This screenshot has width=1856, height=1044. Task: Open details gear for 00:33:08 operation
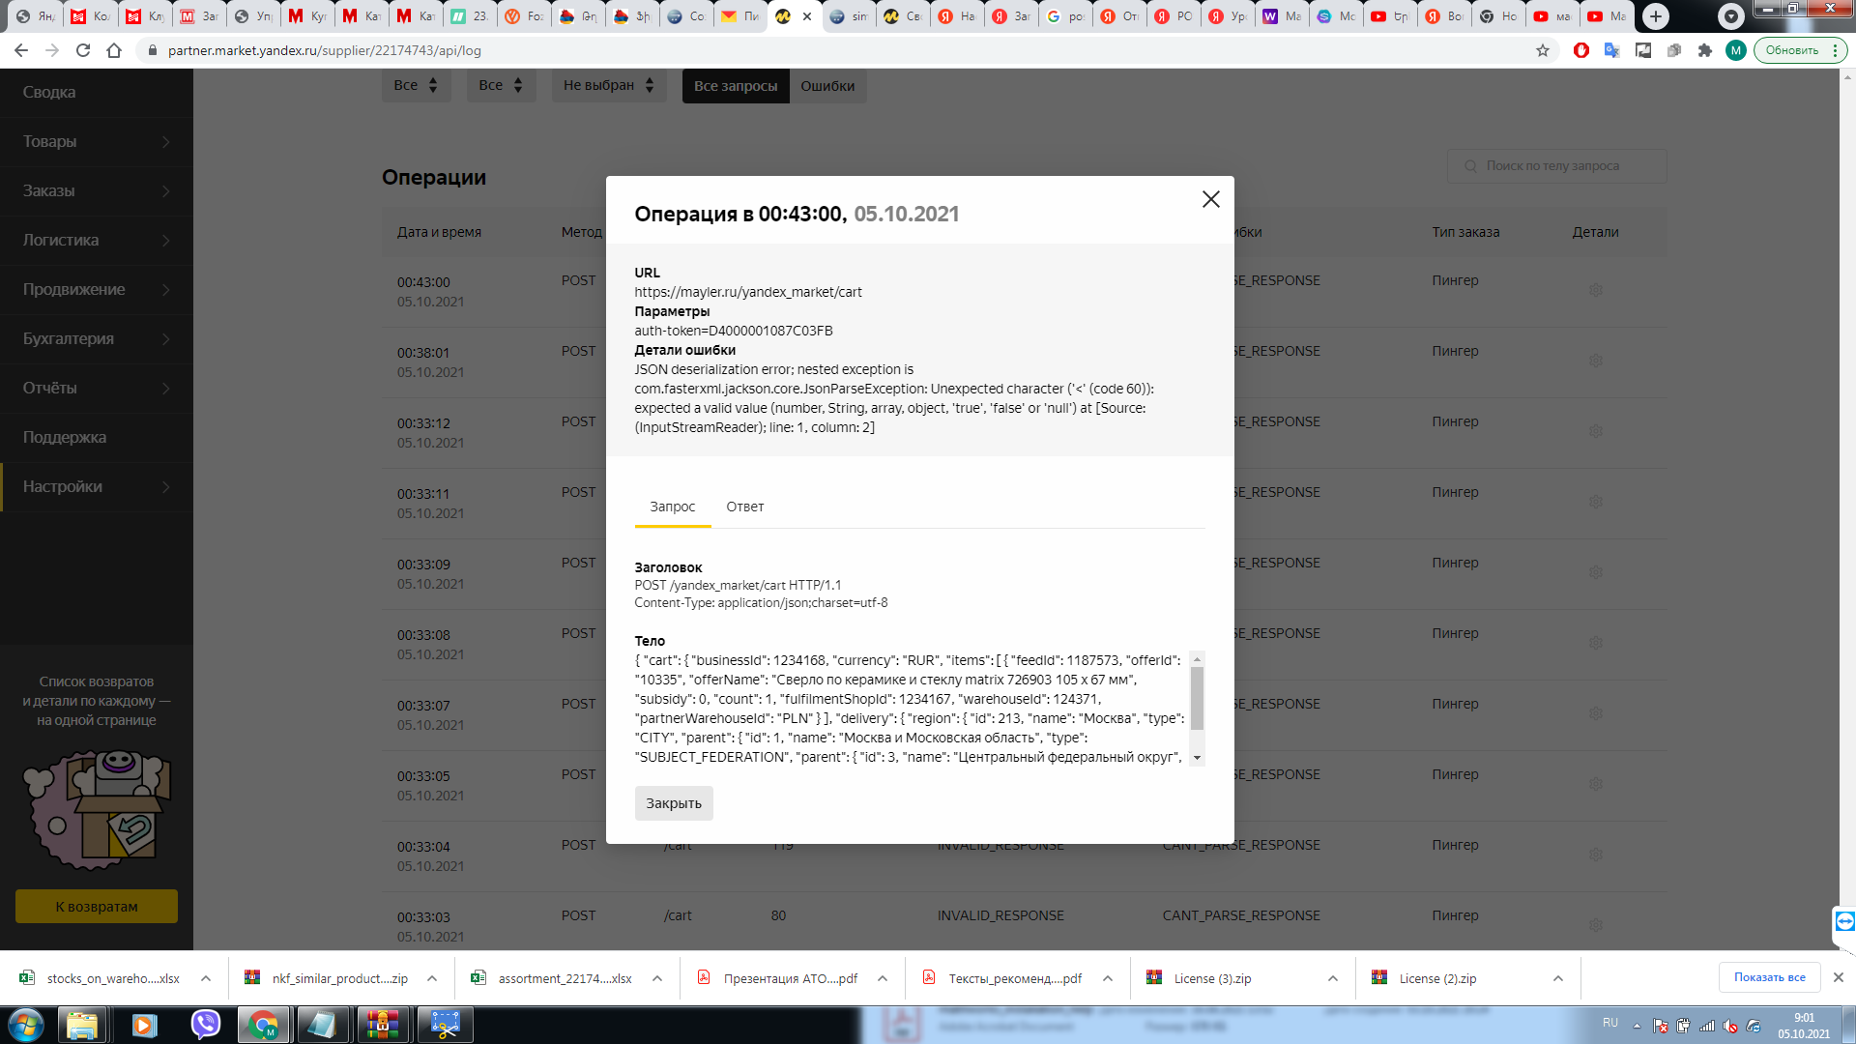[x=1596, y=643]
